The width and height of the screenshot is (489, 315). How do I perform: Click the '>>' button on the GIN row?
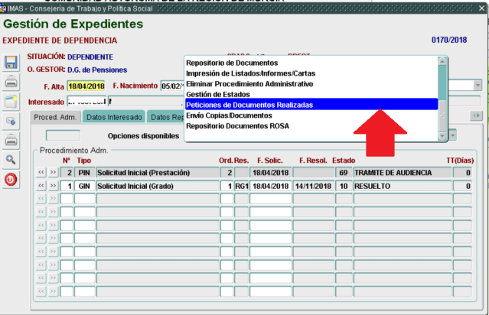(x=53, y=186)
